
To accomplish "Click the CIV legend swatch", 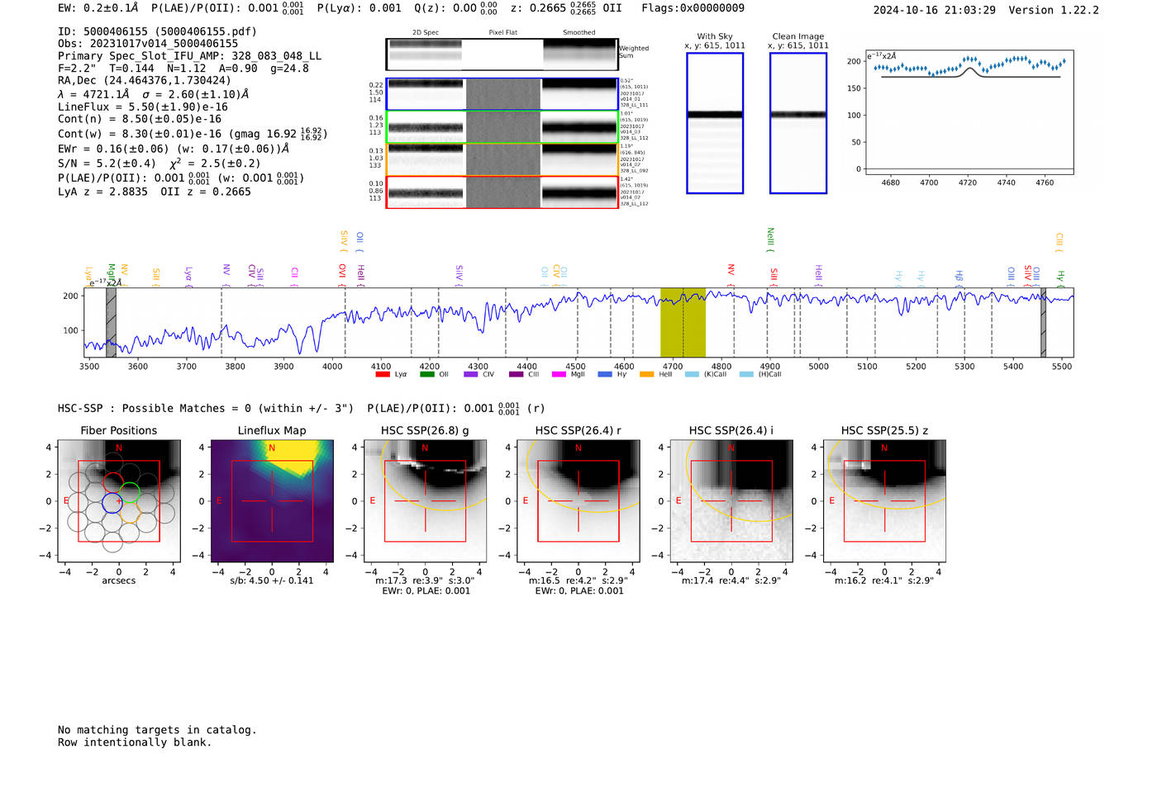I will tap(471, 374).
